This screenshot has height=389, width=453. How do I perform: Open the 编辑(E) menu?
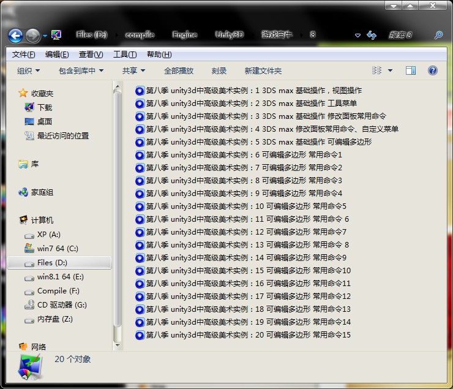57,55
